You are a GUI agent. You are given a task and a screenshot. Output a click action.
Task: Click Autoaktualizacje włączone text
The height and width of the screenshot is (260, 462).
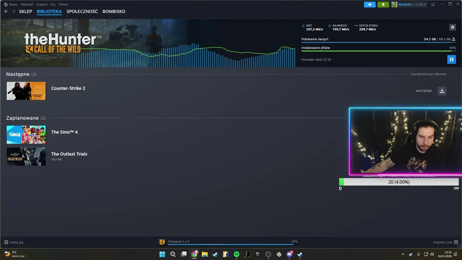pyautogui.click(x=428, y=74)
